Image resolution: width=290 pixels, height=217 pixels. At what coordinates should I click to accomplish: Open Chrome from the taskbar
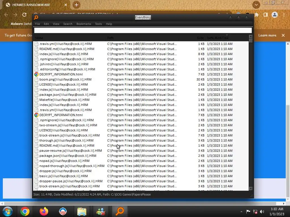point(25,211)
